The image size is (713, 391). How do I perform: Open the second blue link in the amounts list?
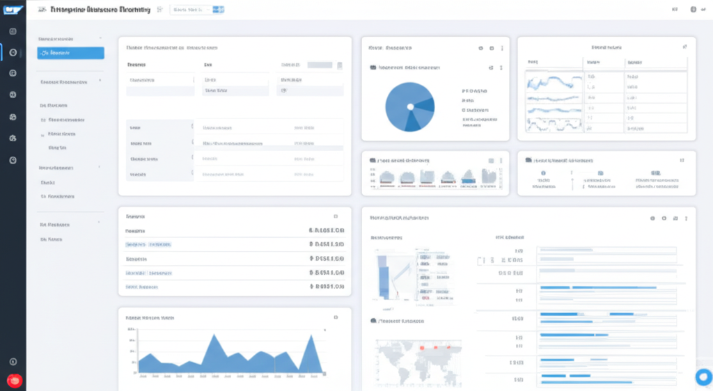click(x=149, y=273)
